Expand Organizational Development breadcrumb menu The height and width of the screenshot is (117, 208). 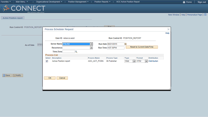[x=49, y=2]
